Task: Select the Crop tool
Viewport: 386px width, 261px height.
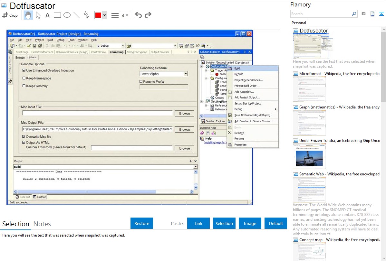Action: pyautogui.click(x=10, y=15)
